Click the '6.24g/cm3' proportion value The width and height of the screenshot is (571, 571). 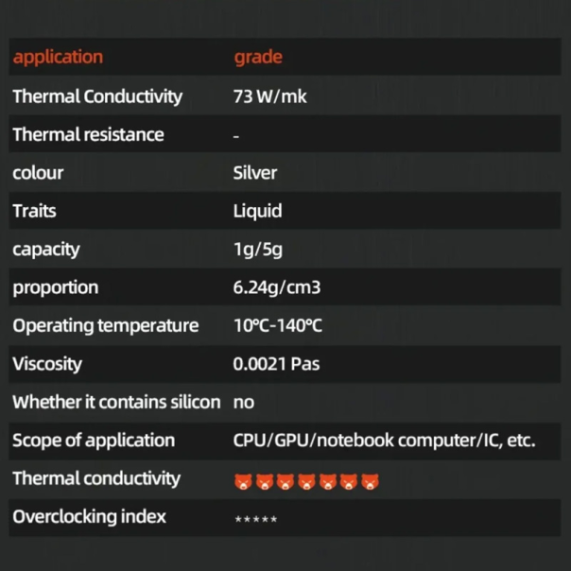277,287
